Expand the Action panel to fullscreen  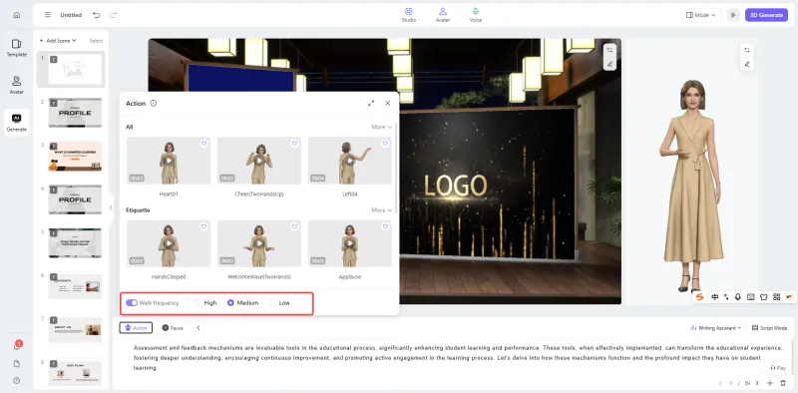click(x=371, y=103)
